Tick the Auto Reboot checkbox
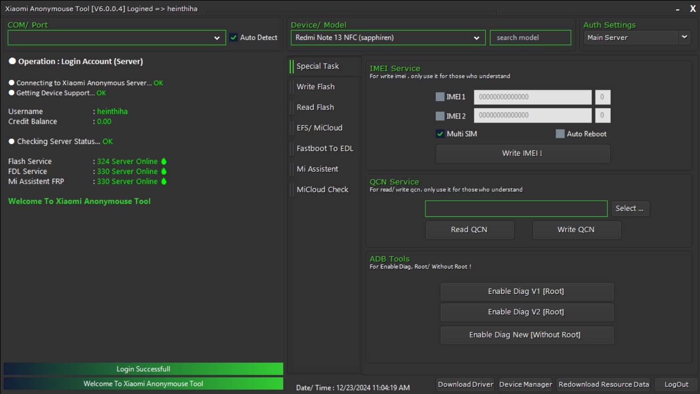The height and width of the screenshot is (394, 700). click(560, 134)
